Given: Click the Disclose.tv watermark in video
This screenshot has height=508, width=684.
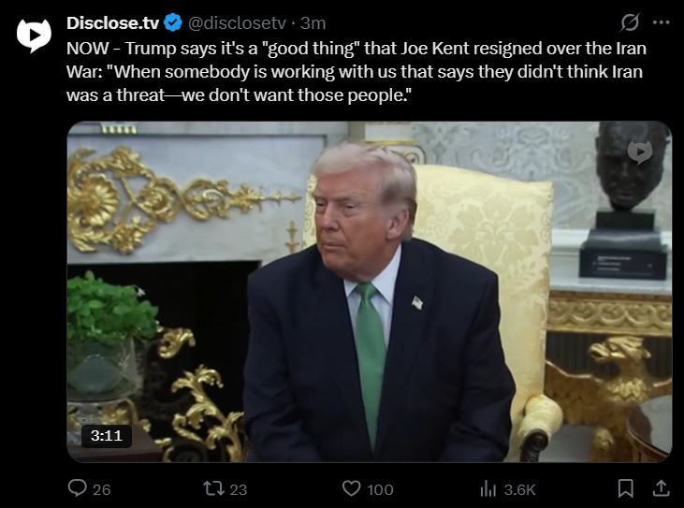Looking at the screenshot, I should (x=639, y=152).
